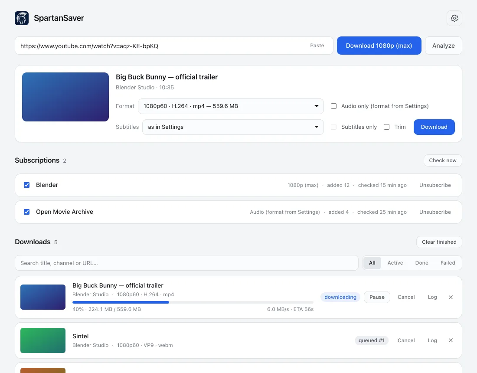
Task: Cancel the queued Sintel download
Action: 406,340
